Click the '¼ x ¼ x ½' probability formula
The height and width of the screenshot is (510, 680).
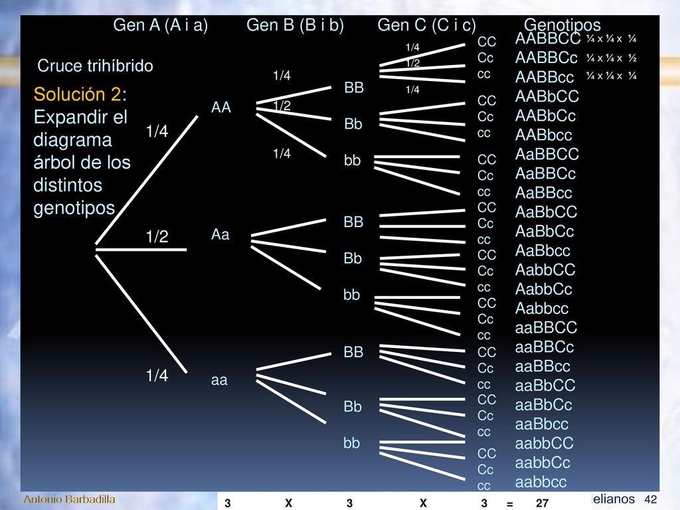[611, 58]
